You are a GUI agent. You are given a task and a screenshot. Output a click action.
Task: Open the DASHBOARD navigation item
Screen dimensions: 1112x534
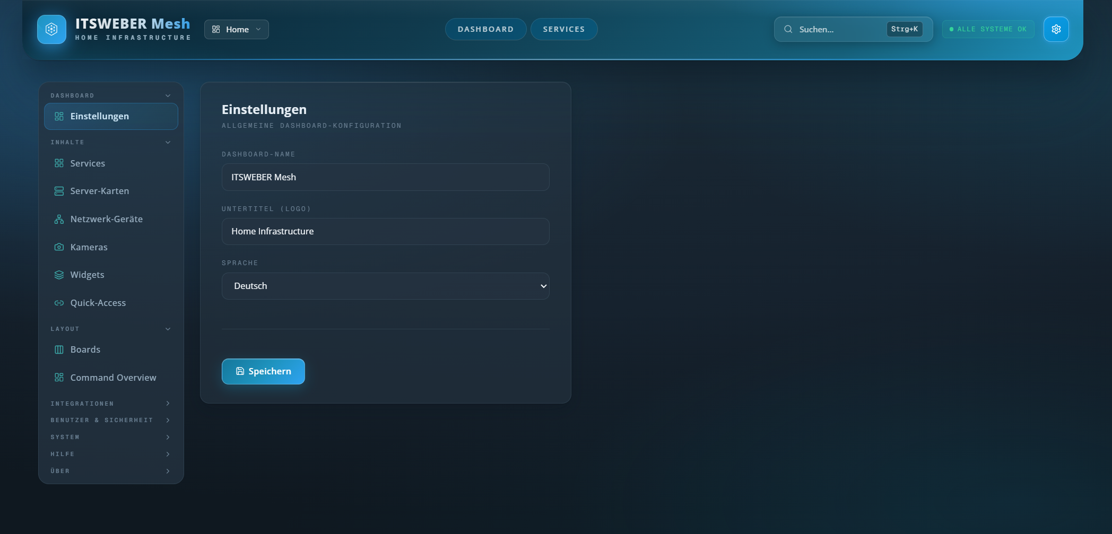click(485, 29)
